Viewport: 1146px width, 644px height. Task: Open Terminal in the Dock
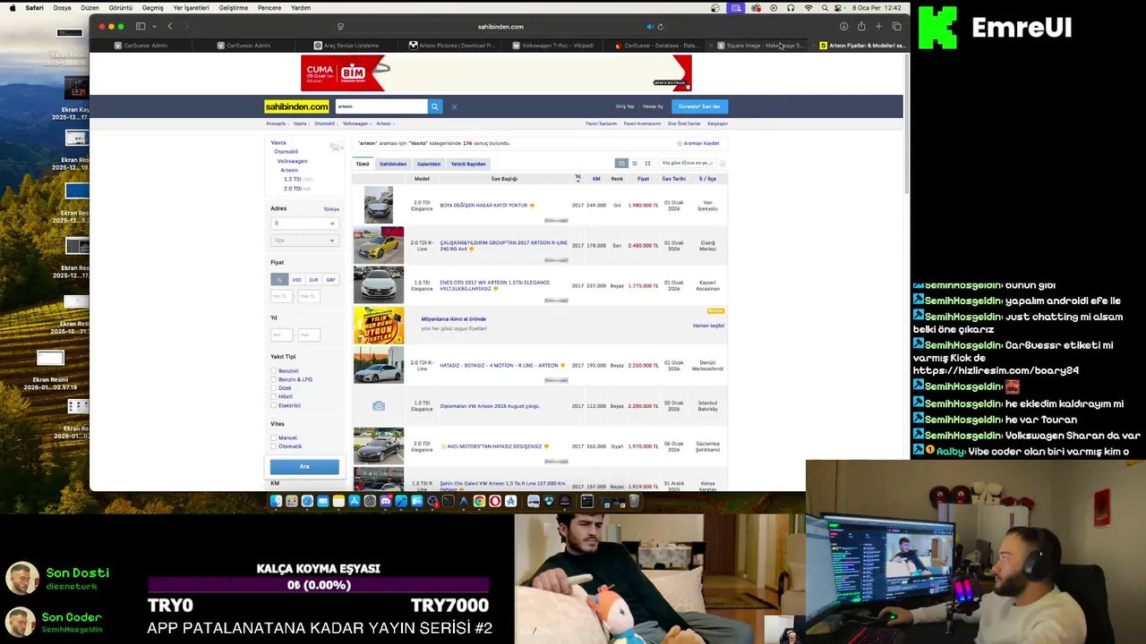[449, 501]
